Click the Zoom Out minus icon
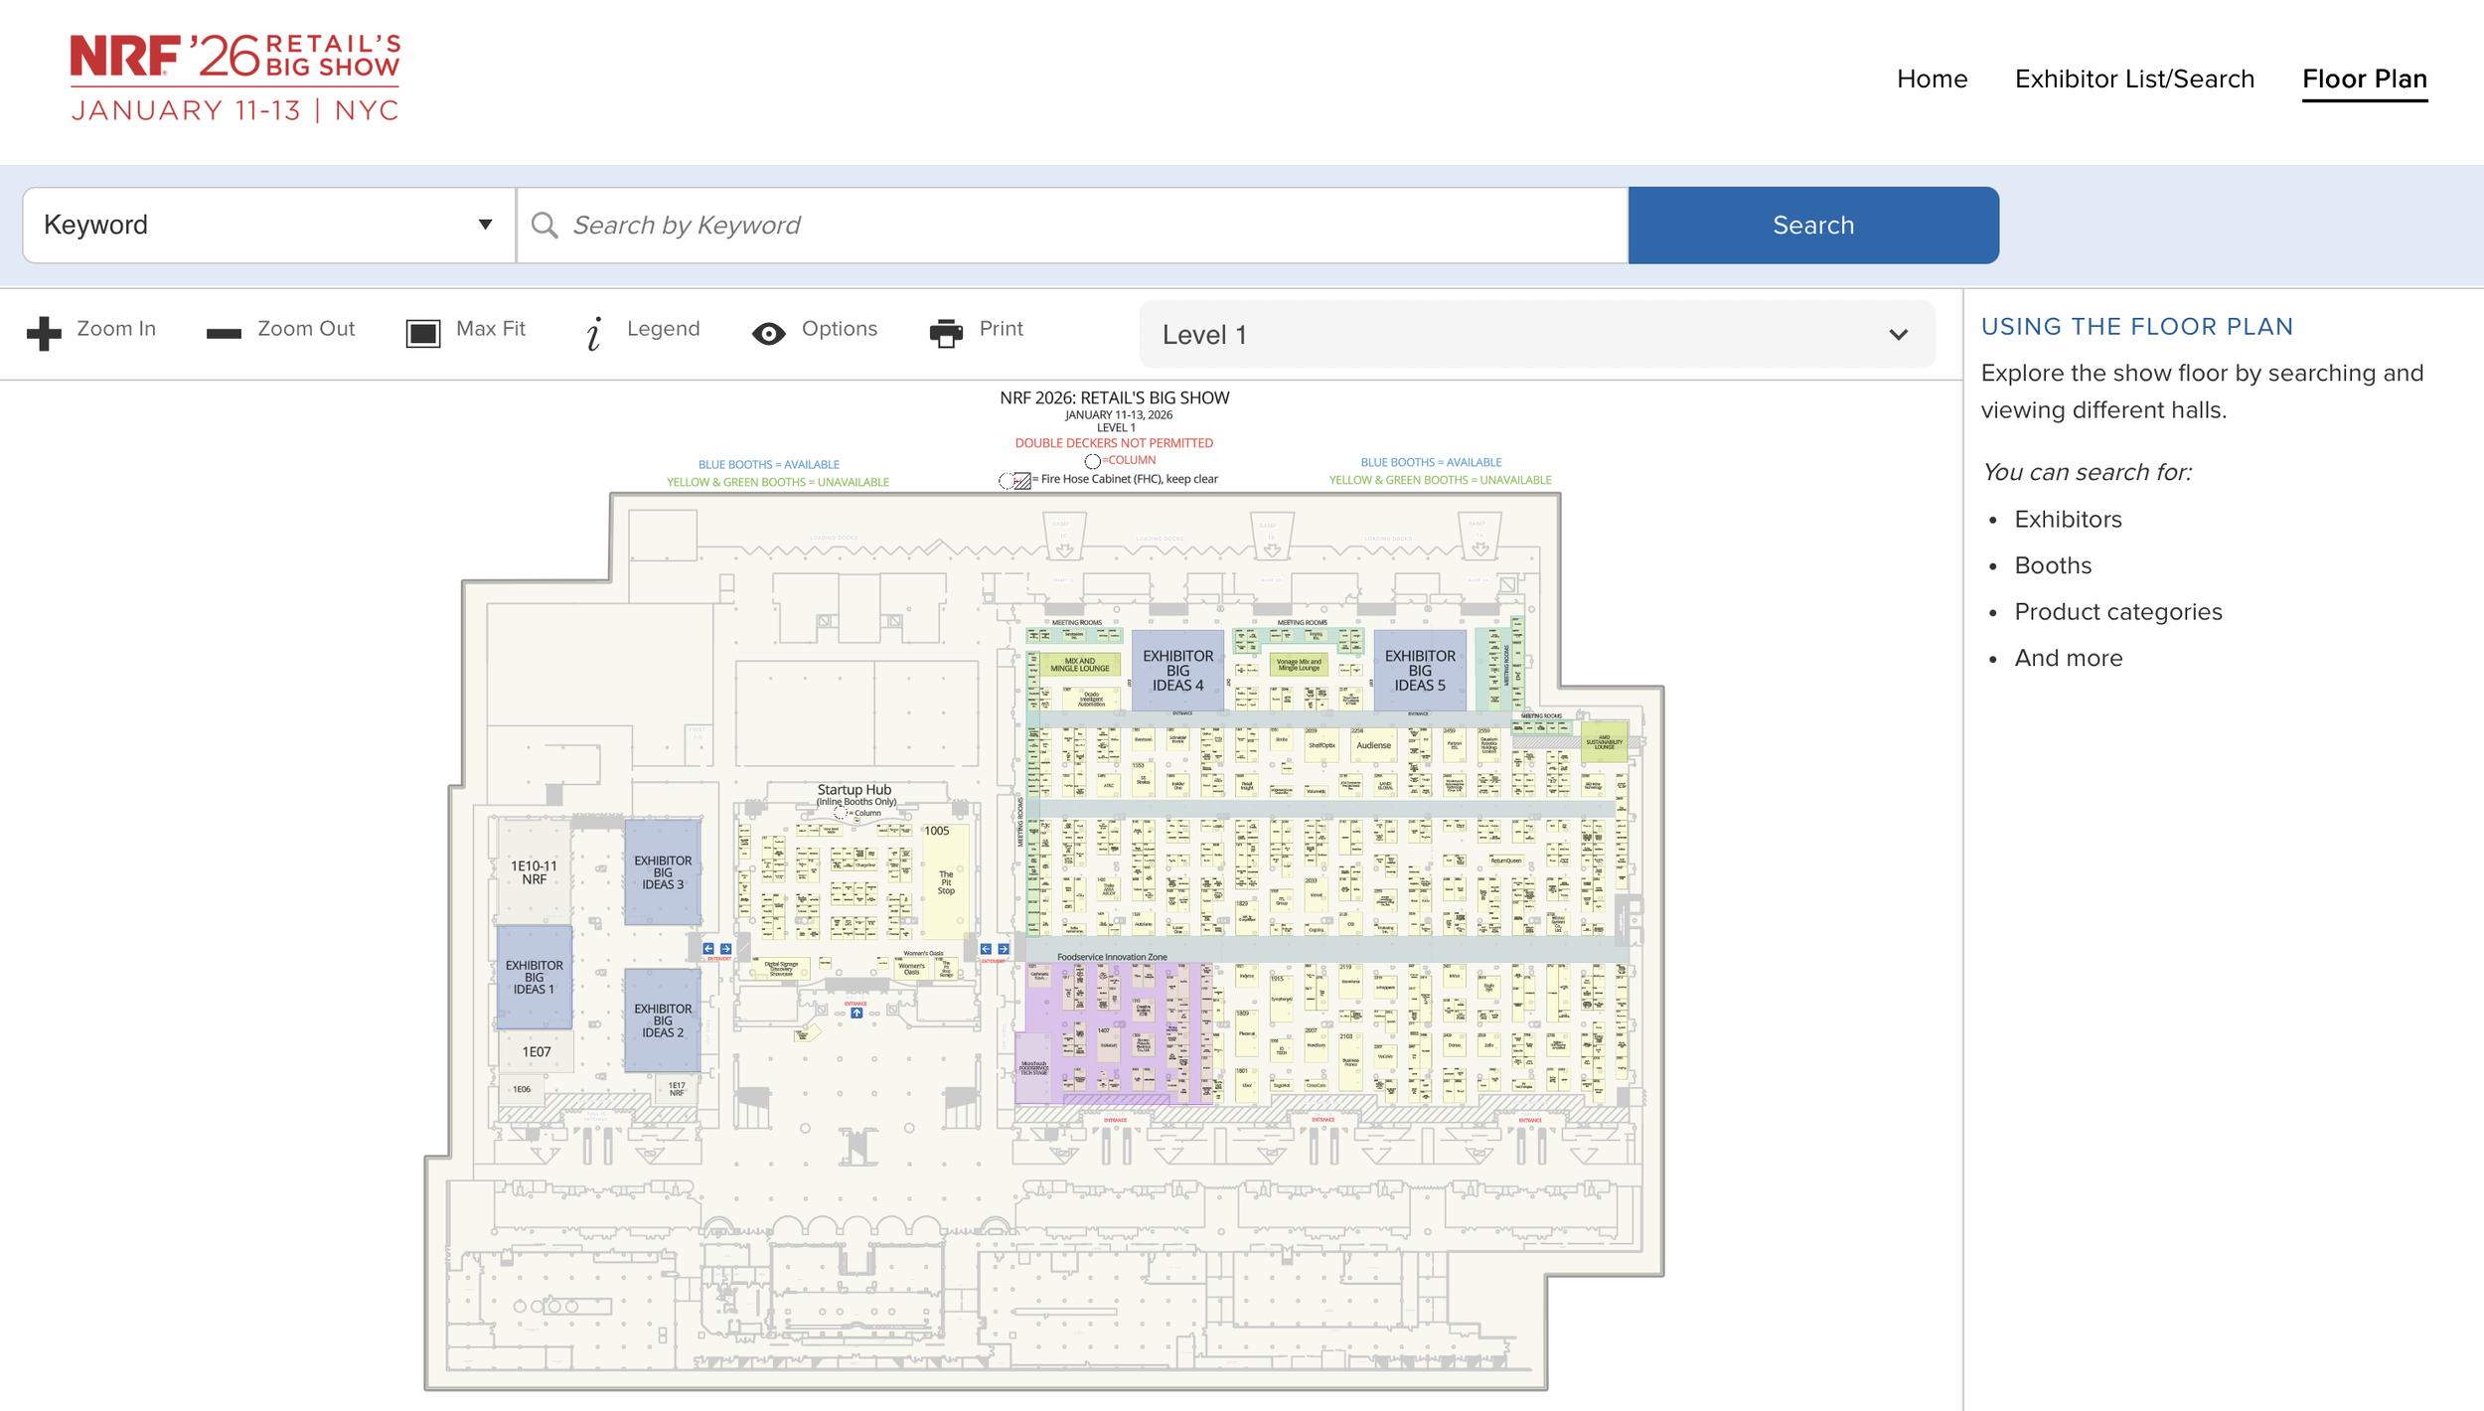 pos(224,333)
